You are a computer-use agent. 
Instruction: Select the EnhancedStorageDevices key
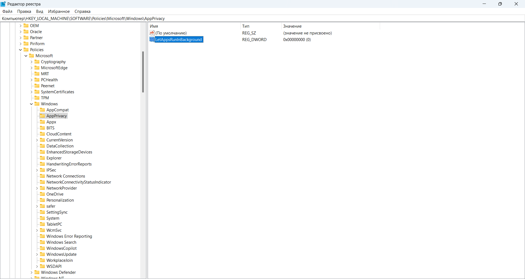69,152
